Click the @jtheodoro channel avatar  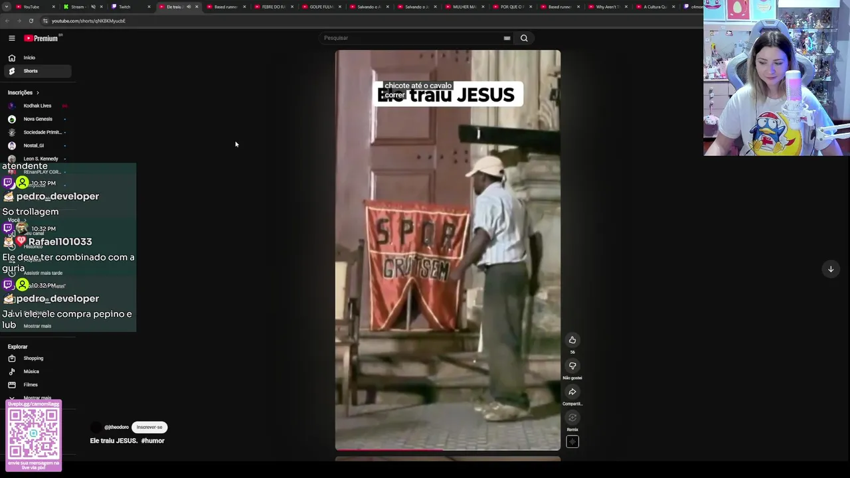pyautogui.click(x=96, y=427)
